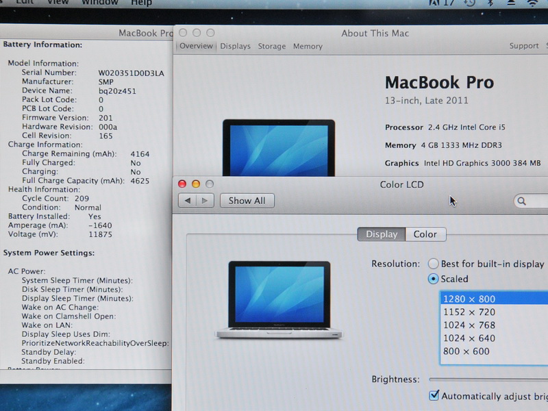Click Charge Remaining value 4164
The height and width of the screenshot is (411, 548).
click(140, 154)
